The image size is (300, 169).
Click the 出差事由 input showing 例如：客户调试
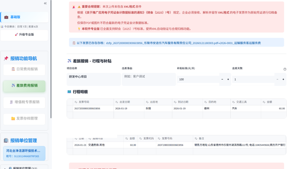pos(149,79)
